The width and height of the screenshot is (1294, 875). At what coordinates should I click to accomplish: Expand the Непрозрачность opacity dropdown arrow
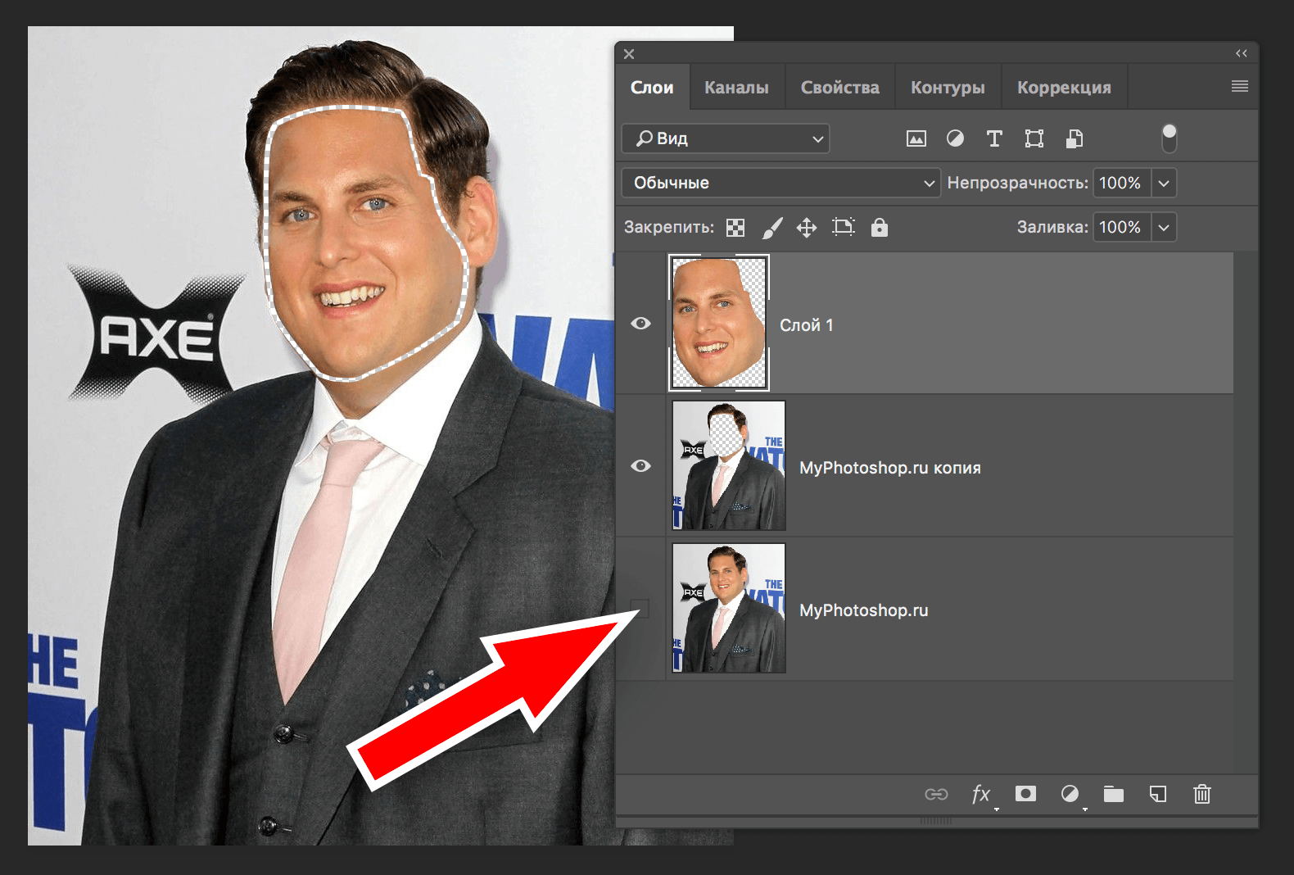[1164, 183]
